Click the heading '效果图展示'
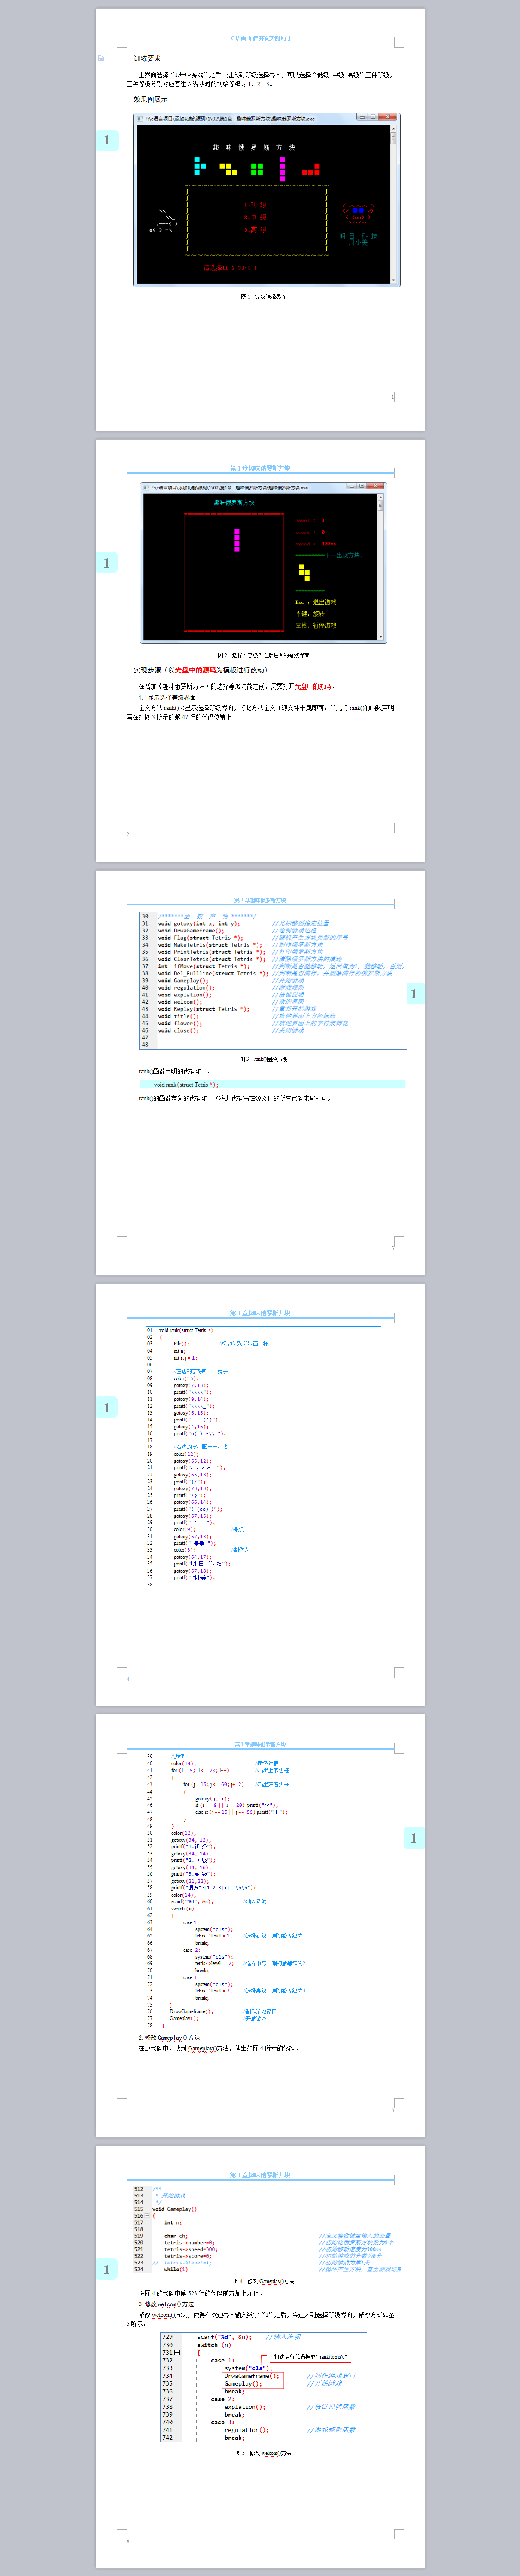The height and width of the screenshot is (2576, 520). point(151,100)
